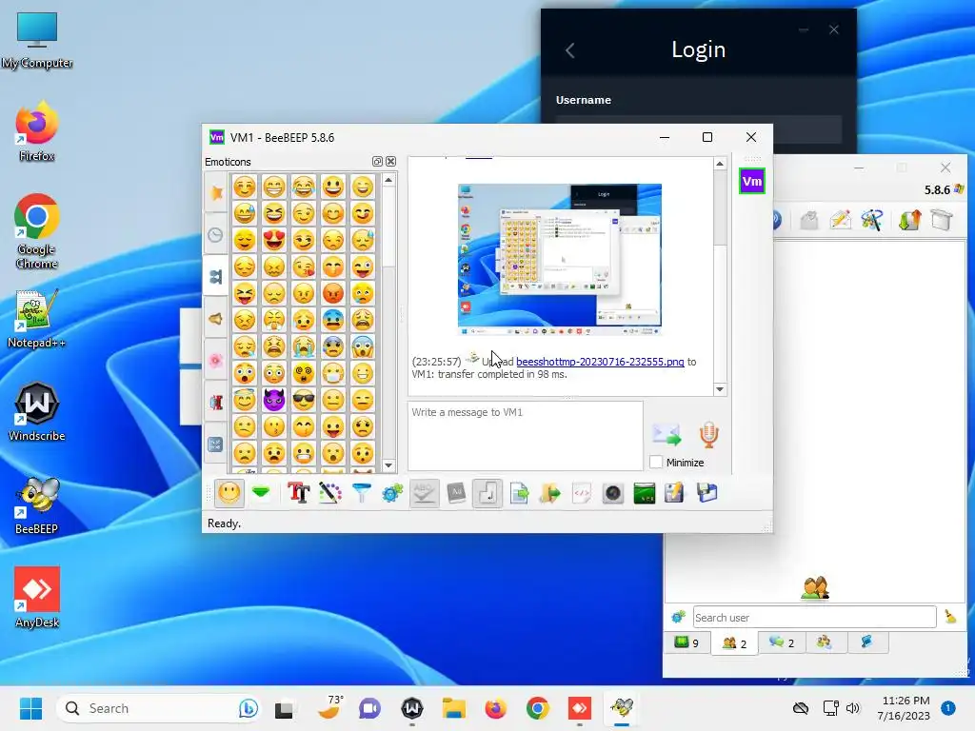Open the font selection TT tool
The width and height of the screenshot is (975, 731).
click(298, 493)
